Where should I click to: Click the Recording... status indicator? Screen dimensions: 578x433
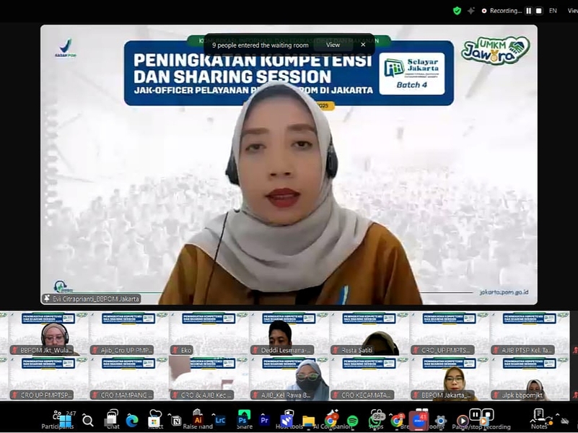click(x=502, y=11)
